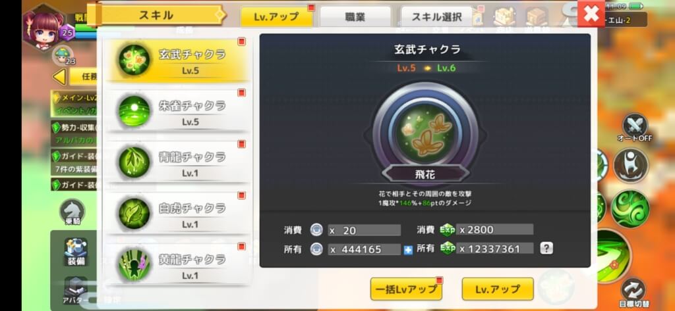Collapse the quest list with yellow arrow
The width and height of the screenshot is (675, 311).
59,77
